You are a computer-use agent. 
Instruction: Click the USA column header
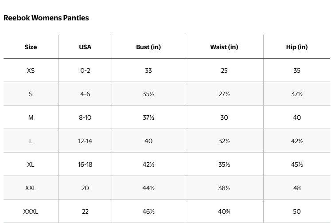pyautogui.click(x=85, y=47)
